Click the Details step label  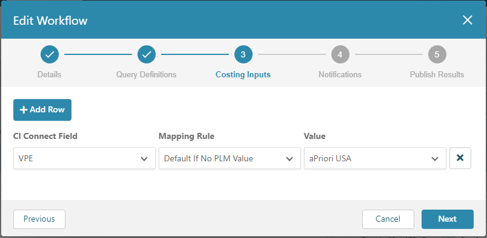tap(50, 75)
